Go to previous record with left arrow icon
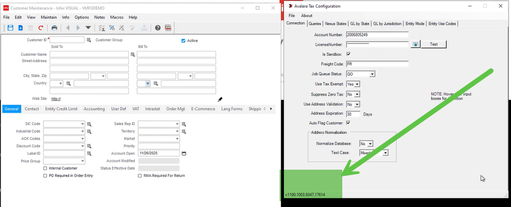 (68, 28)
